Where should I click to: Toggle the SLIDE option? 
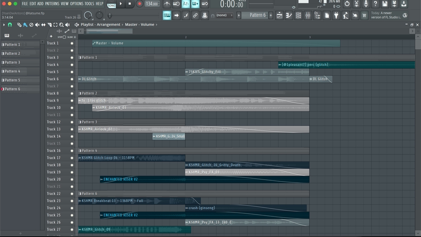[x=75, y=37]
